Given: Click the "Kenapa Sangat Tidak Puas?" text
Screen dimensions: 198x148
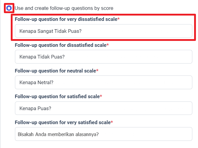Looking at the screenshot, I should tap(50, 31).
